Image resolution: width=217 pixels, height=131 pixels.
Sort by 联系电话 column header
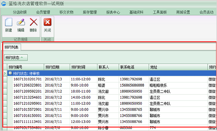pyautogui.click(x=134, y=67)
